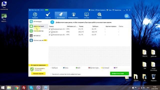
Task: Select the OM desktop folder
Action: pos(145,65)
